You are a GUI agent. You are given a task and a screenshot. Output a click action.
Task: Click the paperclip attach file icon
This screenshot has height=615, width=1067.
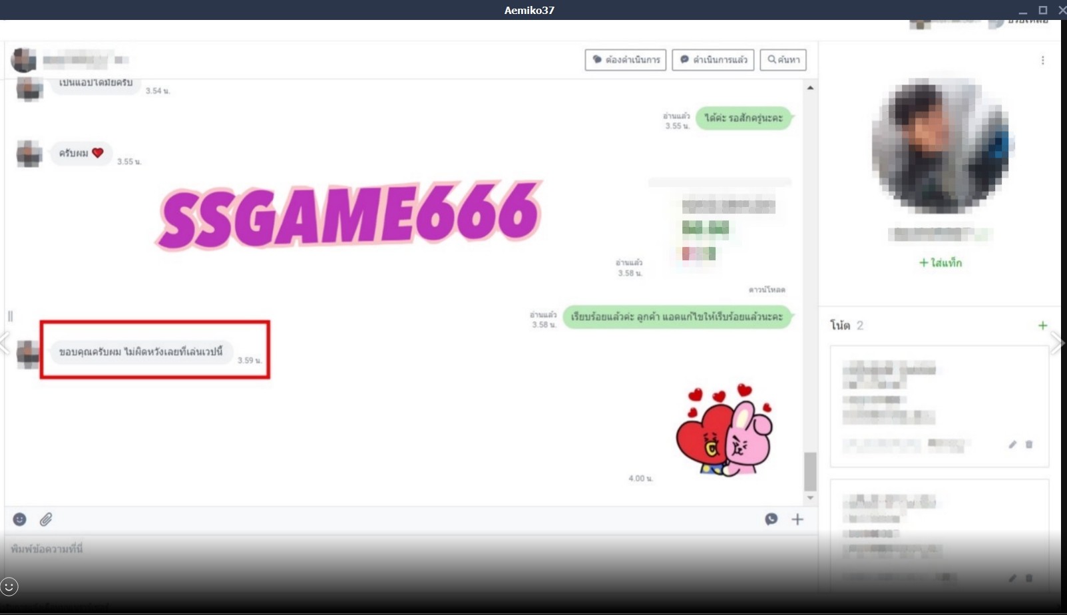click(x=46, y=519)
